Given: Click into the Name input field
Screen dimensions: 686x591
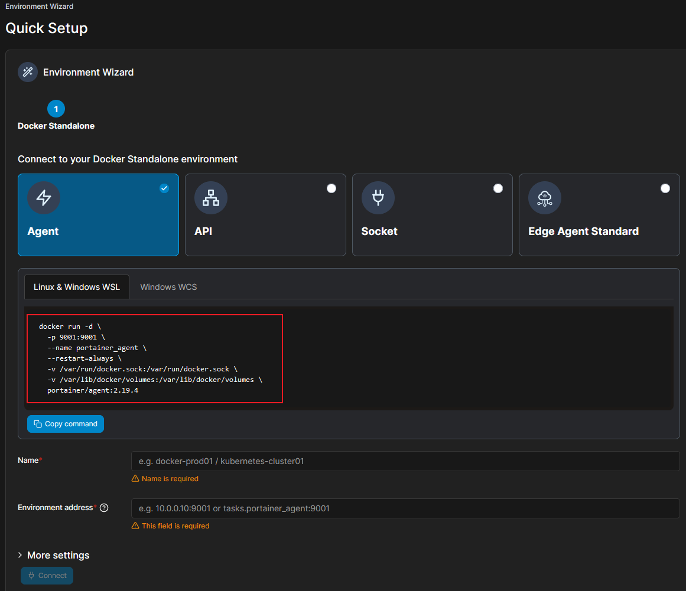Looking at the screenshot, I should coord(405,461).
